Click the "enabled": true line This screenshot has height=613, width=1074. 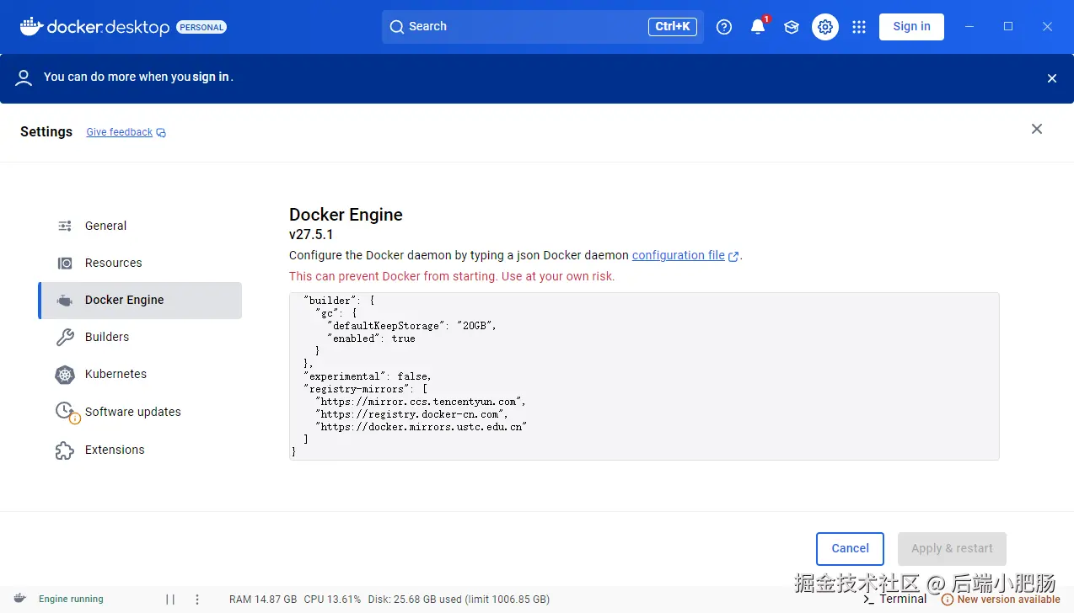click(371, 338)
